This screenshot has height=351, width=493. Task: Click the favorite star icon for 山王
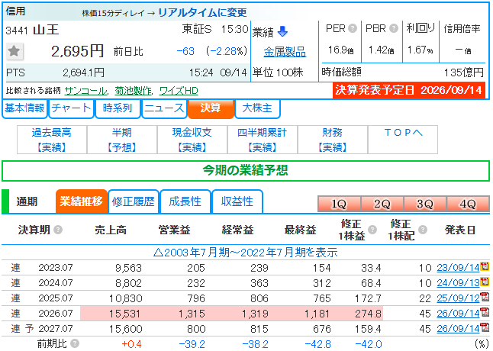pos(14,51)
